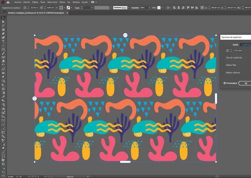Select the Type tool
This screenshot has height=178, width=251.
(x=3, y=41)
